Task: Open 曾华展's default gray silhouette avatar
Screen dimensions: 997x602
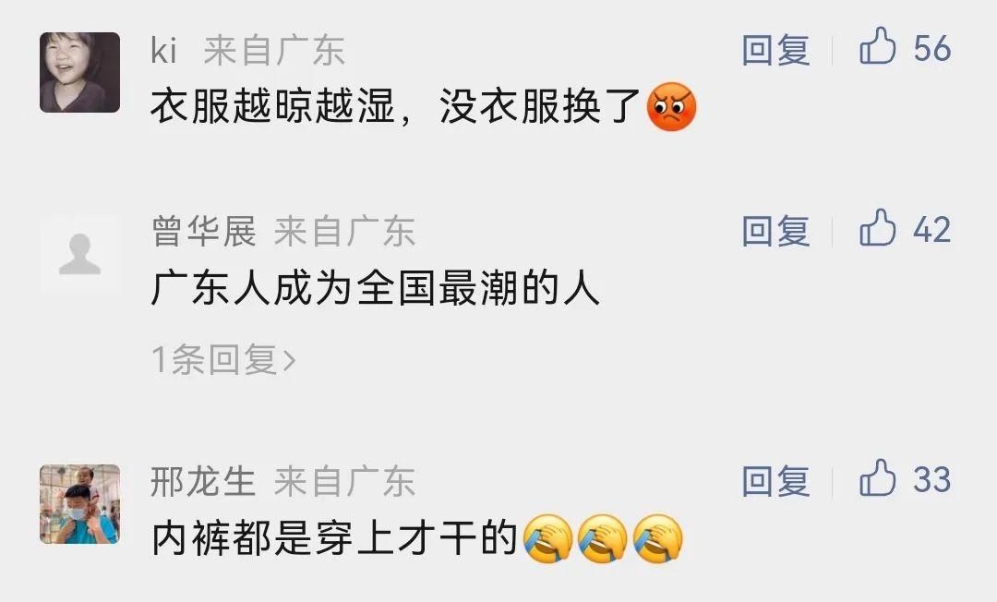Action: pyautogui.click(x=79, y=254)
